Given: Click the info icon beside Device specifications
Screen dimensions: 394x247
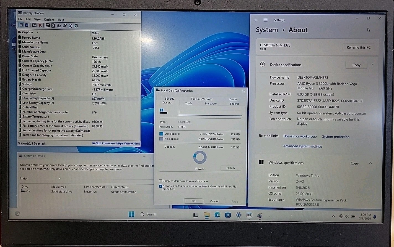Looking at the screenshot, I should [x=262, y=64].
